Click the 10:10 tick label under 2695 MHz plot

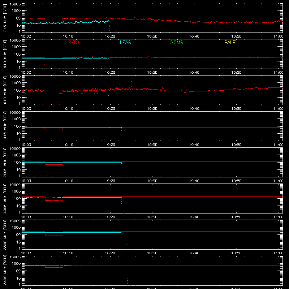[x=68, y=181]
